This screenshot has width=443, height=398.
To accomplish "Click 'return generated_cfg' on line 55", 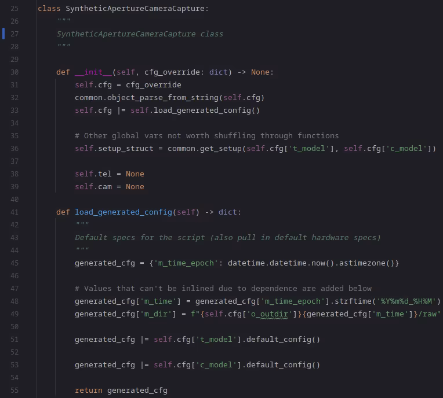I will pyautogui.click(x=121, y=390).
